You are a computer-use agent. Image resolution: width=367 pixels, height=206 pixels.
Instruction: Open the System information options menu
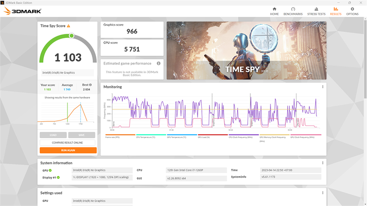coord(323,163)
